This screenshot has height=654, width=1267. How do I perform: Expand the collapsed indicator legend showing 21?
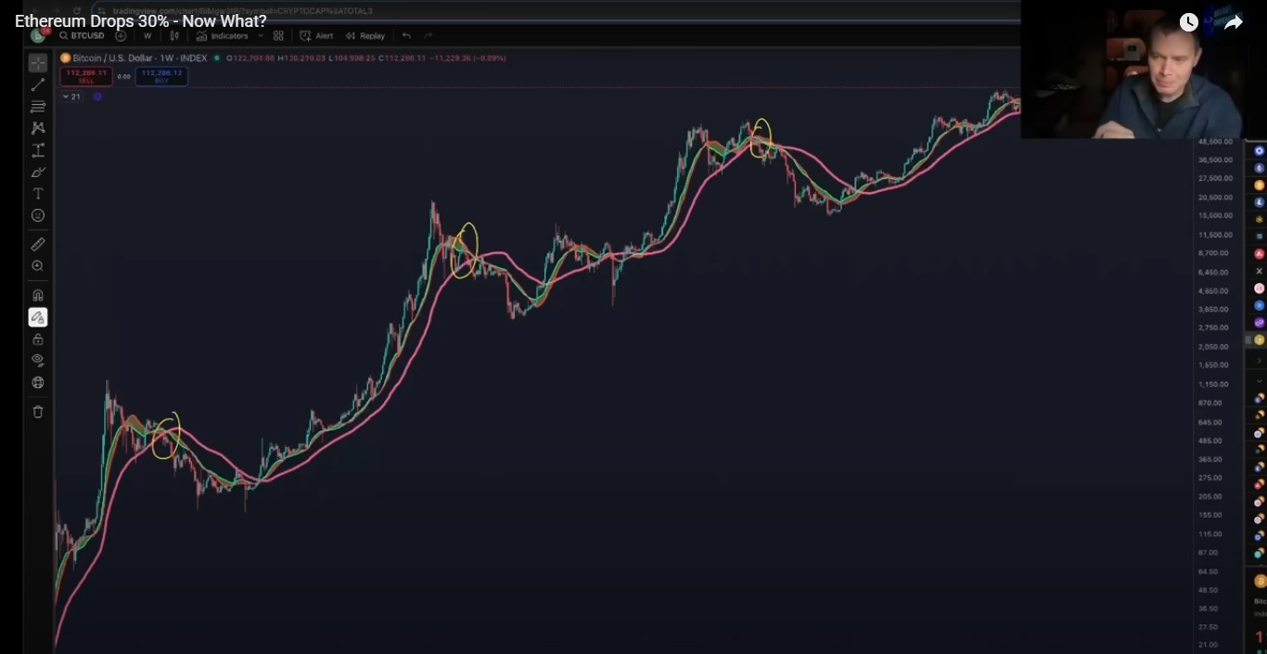[66, 96]
